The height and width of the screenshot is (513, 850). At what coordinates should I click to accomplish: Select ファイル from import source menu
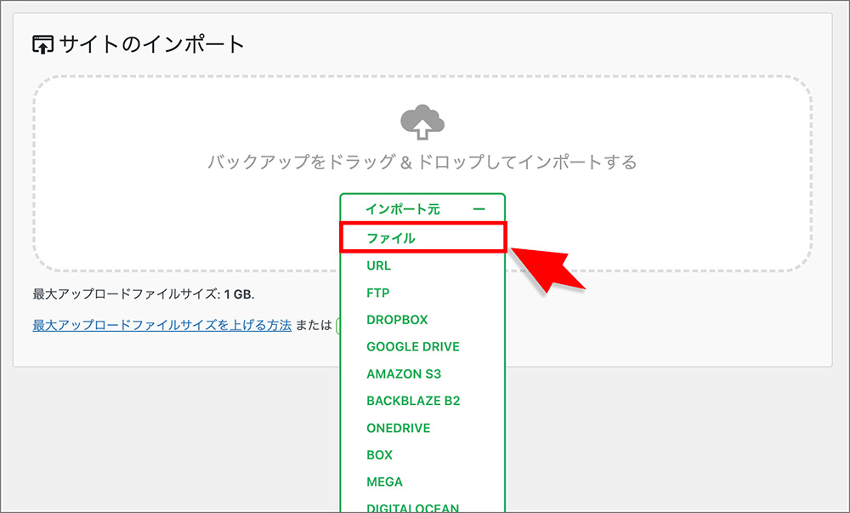click(x=422, y=237)
